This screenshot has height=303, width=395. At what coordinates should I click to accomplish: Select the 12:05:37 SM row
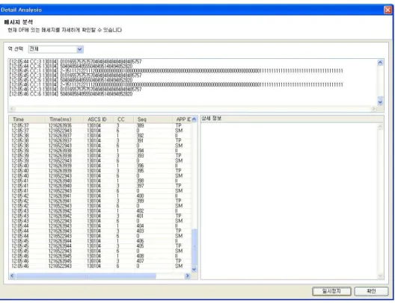click(100, 131)
